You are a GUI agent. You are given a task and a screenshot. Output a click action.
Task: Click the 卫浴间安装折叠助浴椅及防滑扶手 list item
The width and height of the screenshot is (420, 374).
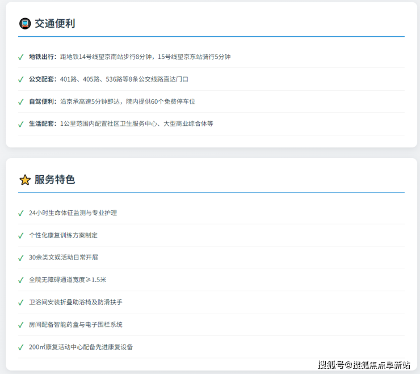click(x=75, y=303)
